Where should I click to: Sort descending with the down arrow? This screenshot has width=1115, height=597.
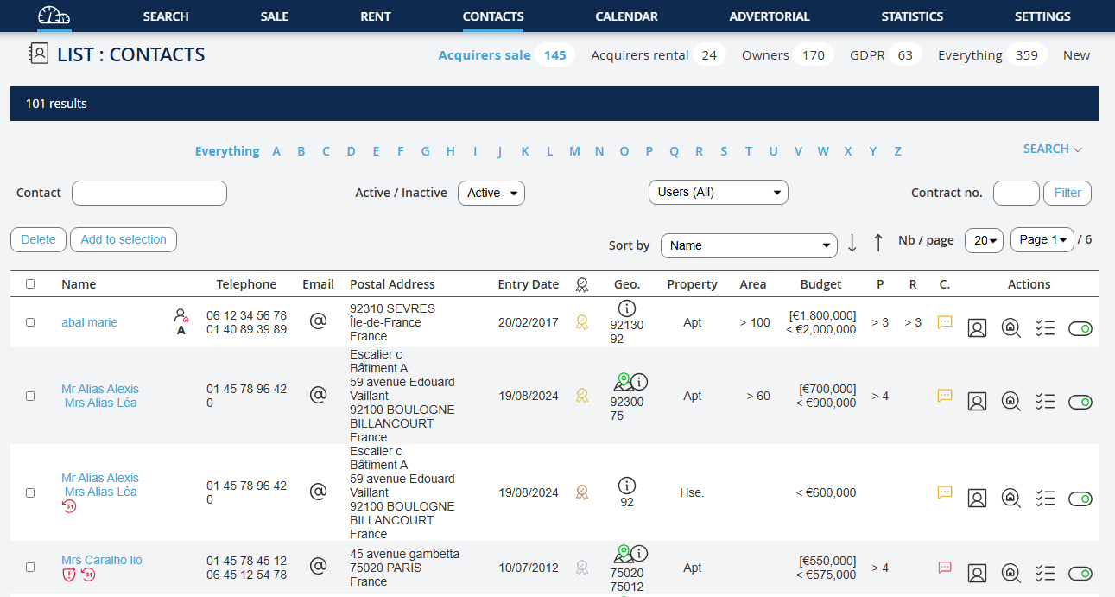click(852, 244)
